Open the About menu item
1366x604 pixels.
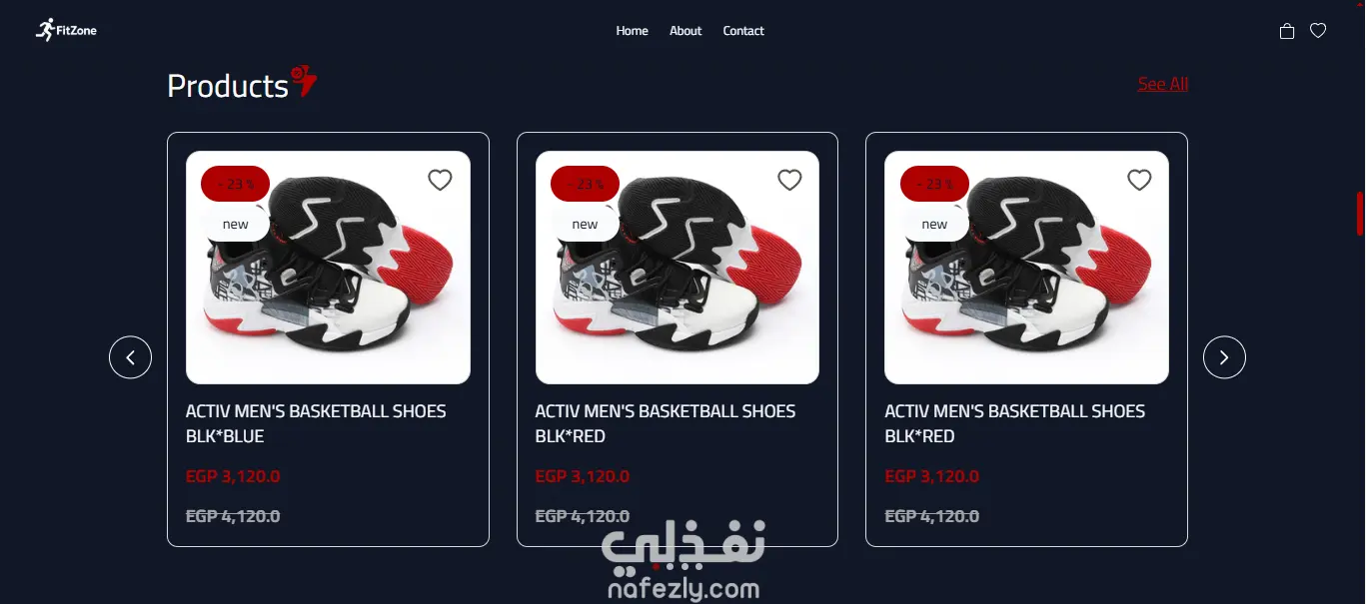pyautogui.click(x=685, y=31)
